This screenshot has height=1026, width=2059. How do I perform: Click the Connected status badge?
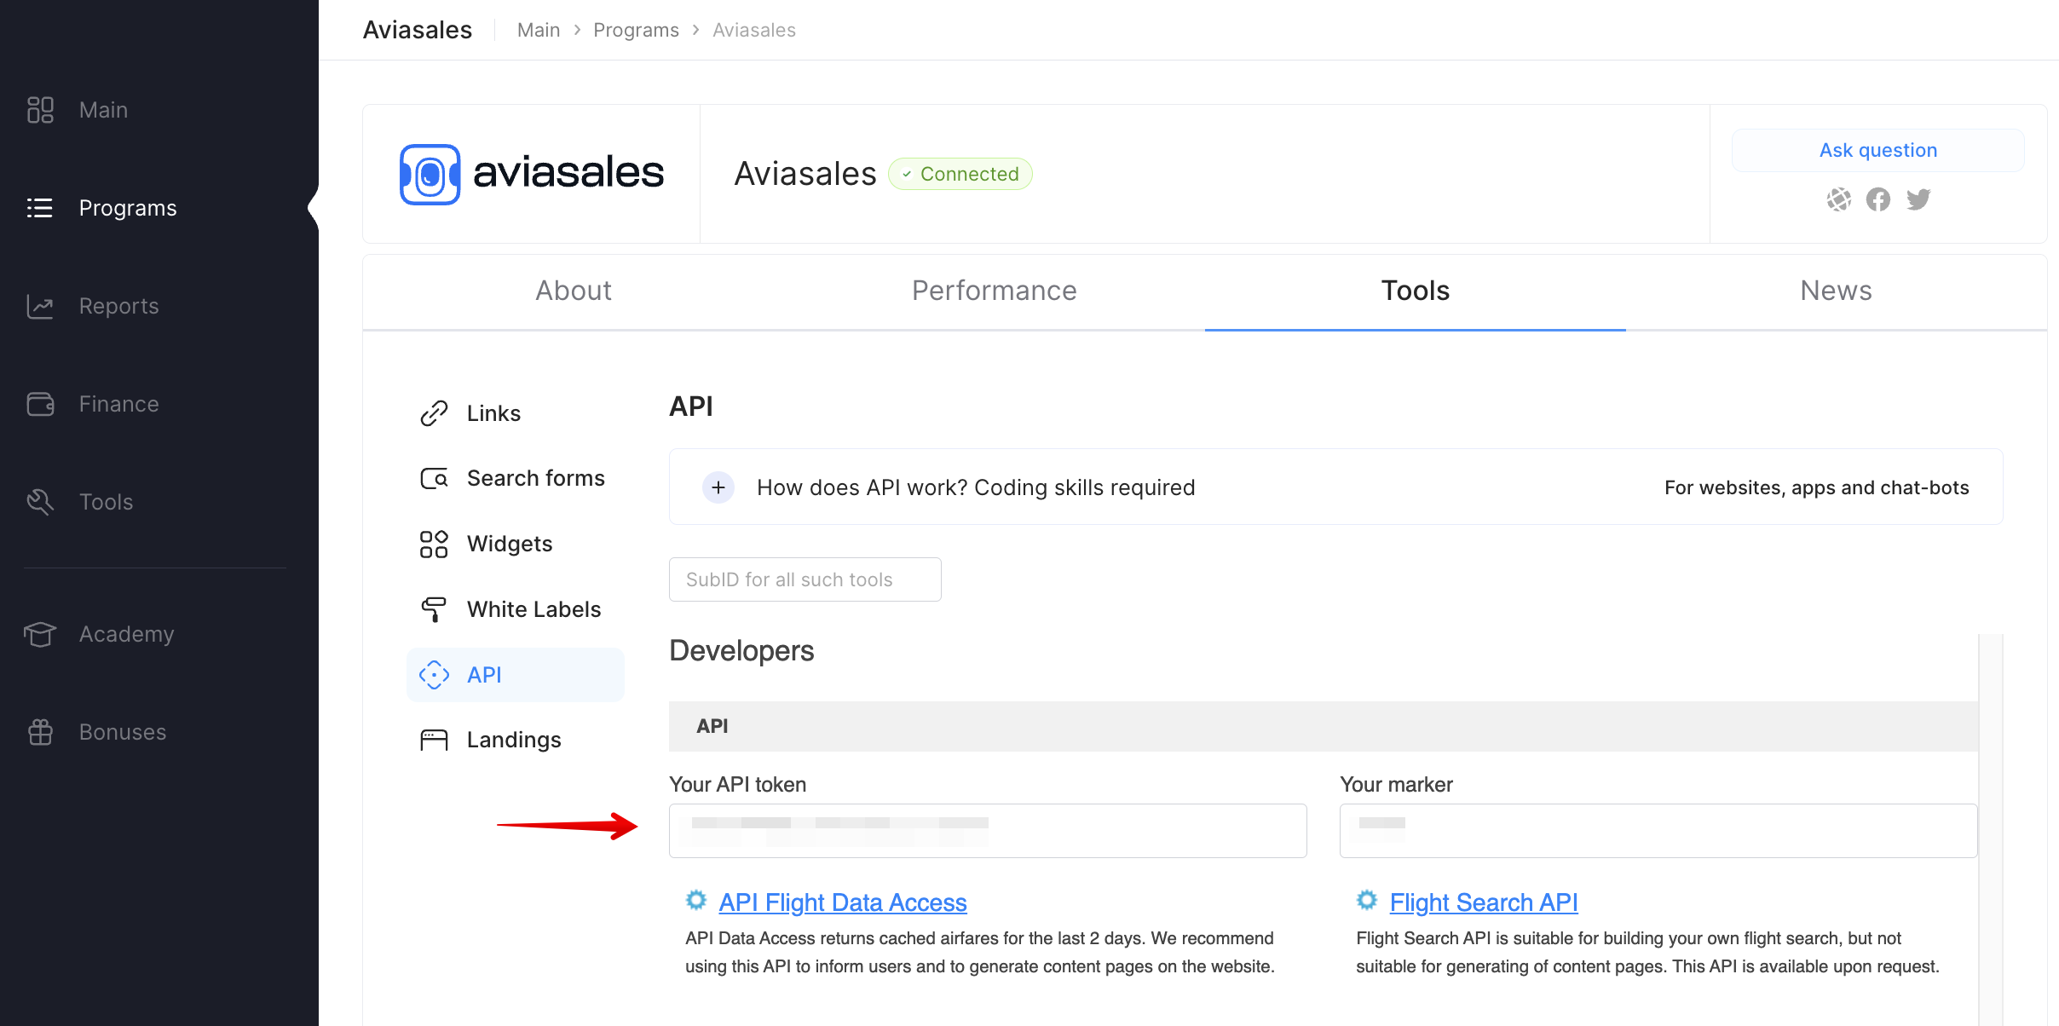(x=960, y=174)
